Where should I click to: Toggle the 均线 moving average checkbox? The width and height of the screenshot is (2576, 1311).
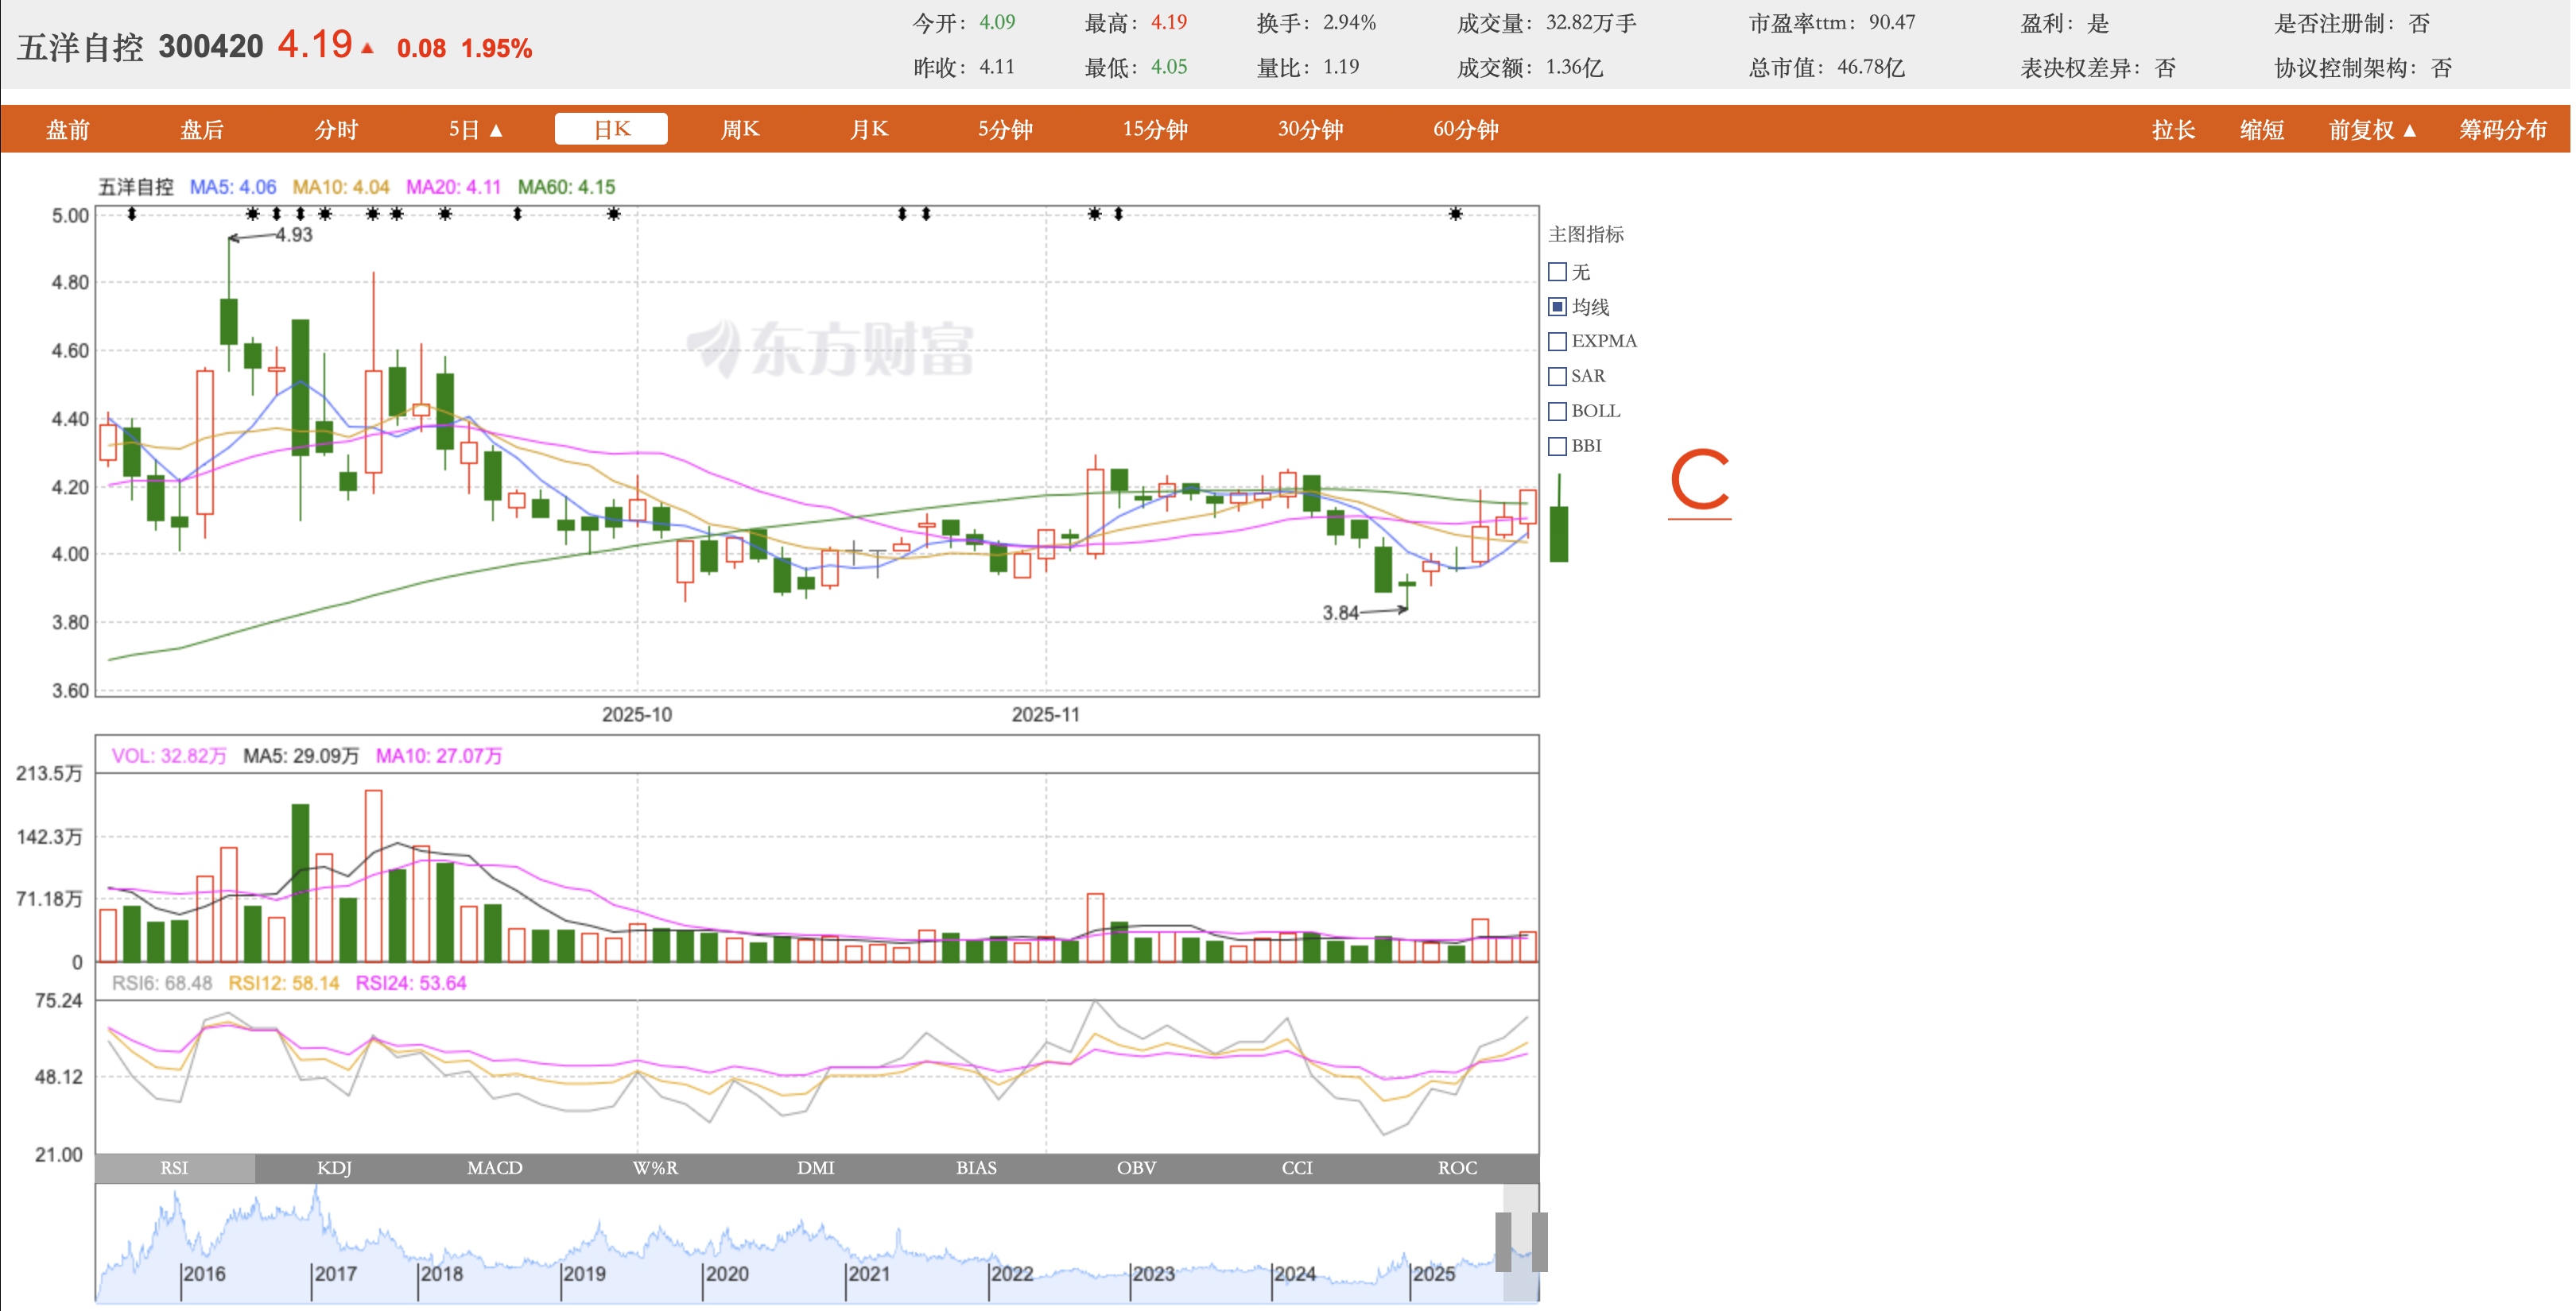[1557, 307]
